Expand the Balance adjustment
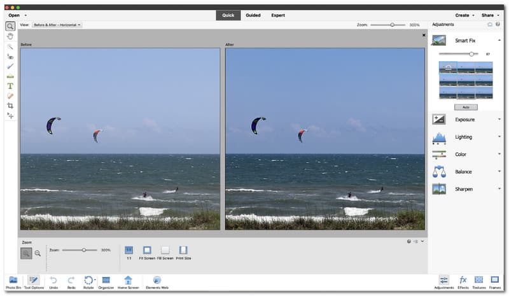Viewport: 509px width, 296px height. point(499,171)
